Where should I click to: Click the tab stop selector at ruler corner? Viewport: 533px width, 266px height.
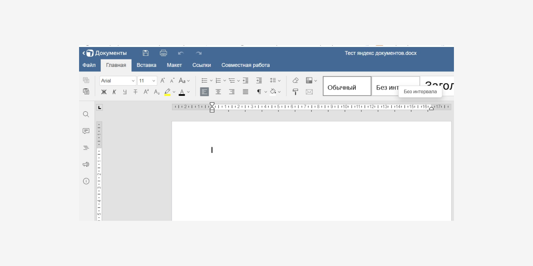[99, 107]
